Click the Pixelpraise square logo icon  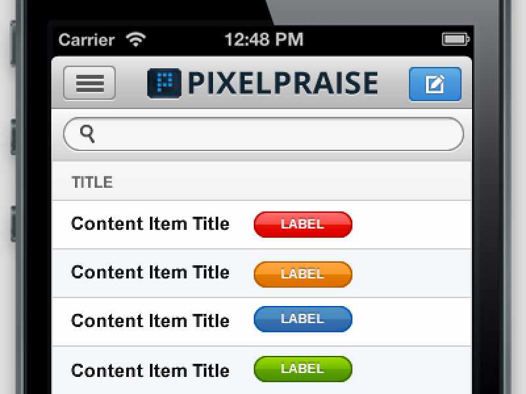point(164,83)
